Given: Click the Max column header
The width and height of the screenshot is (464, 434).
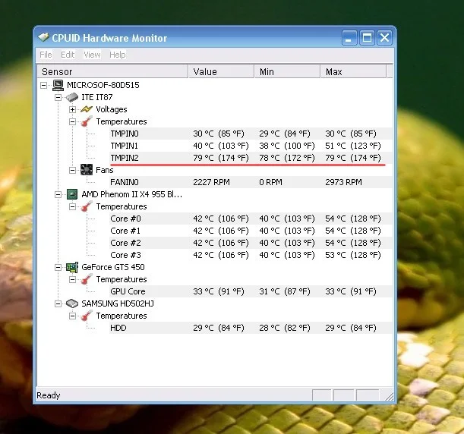Looking at the screenshot, I should [x=353, y=71].
